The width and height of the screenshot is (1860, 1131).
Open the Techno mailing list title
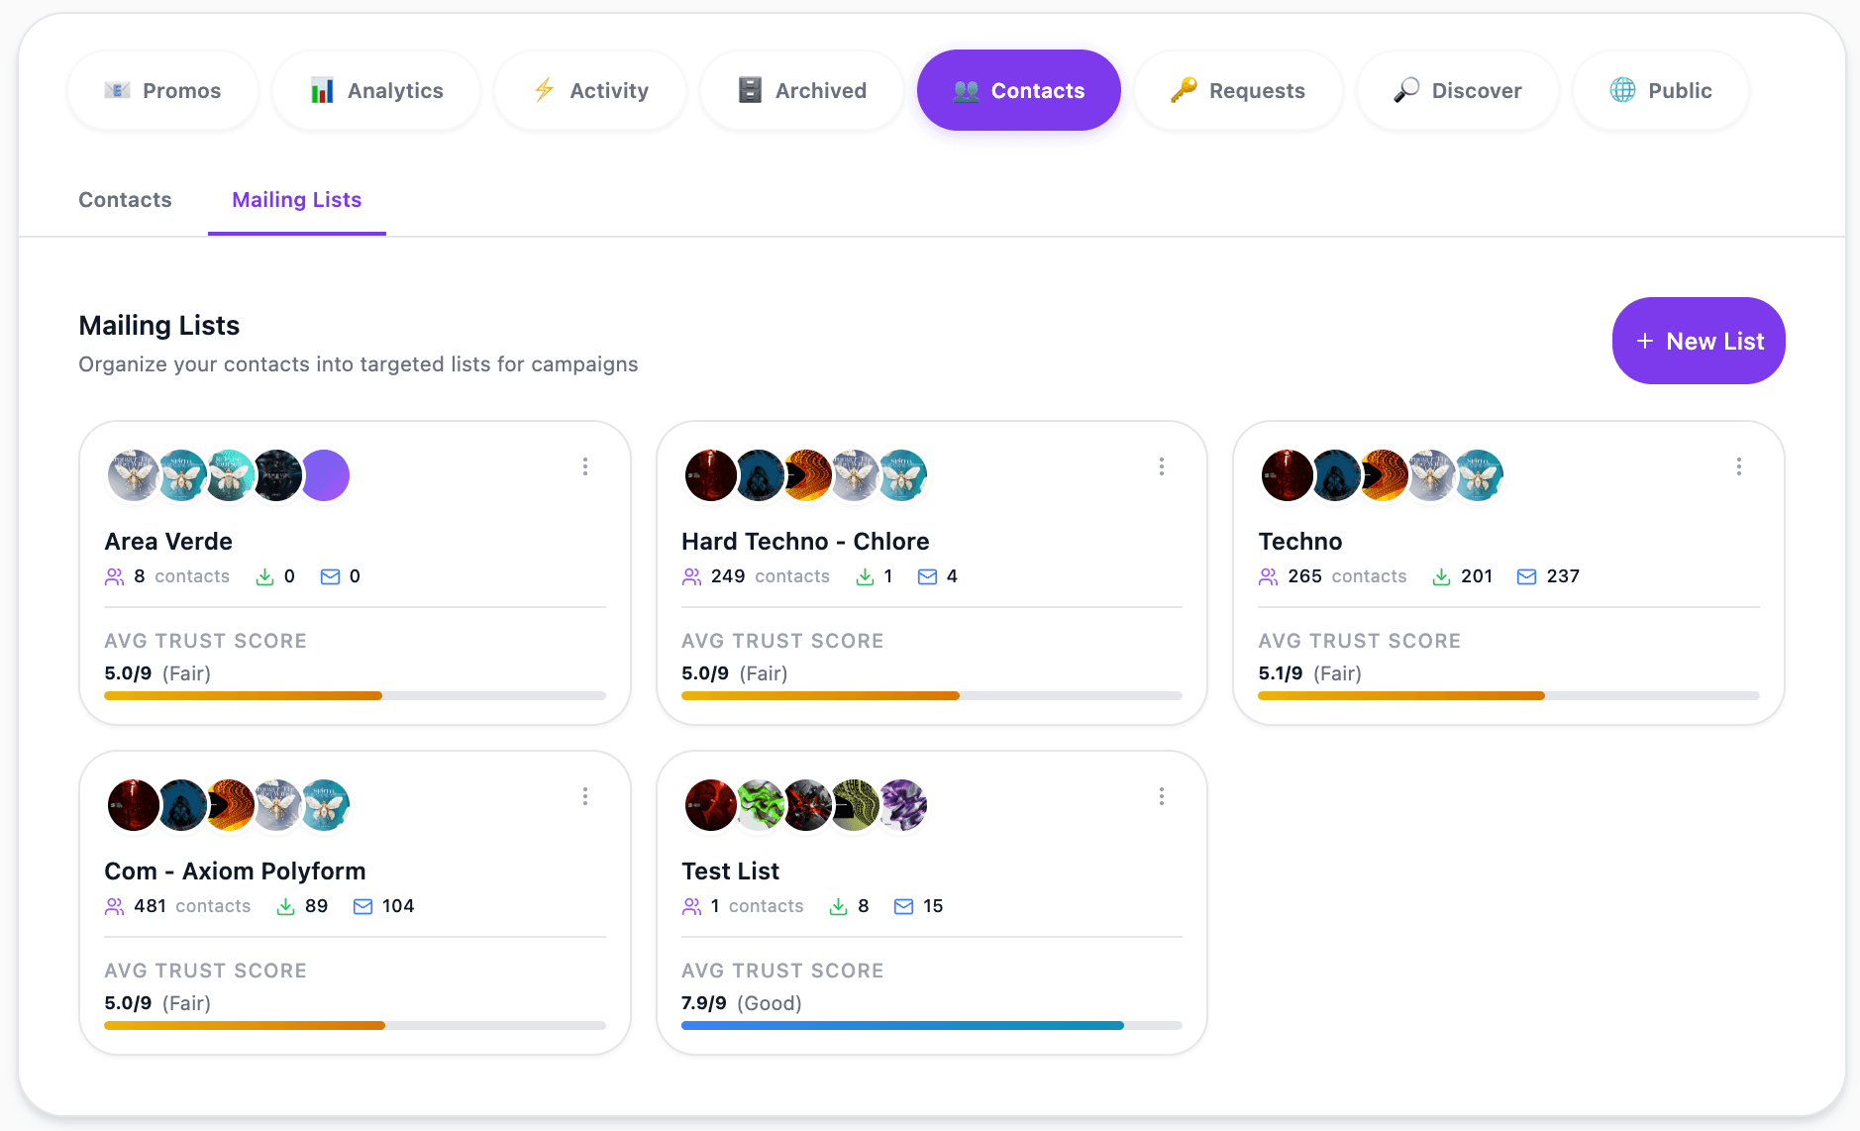(x=1299, y=542)
